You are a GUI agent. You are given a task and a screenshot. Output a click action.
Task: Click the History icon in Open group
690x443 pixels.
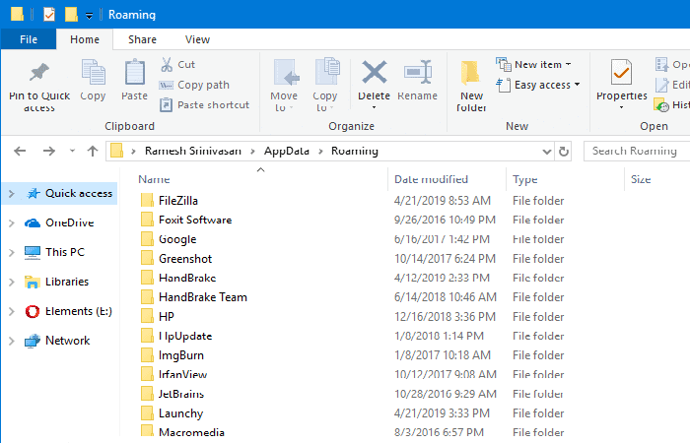pos(661,104)
